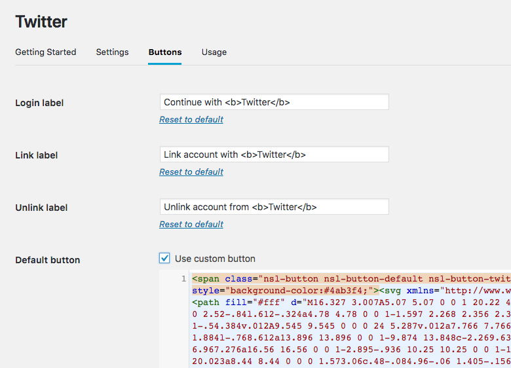Open the Getting Started tab
Viewport: 511px width, 368px height.
click(x=45, y=52)
